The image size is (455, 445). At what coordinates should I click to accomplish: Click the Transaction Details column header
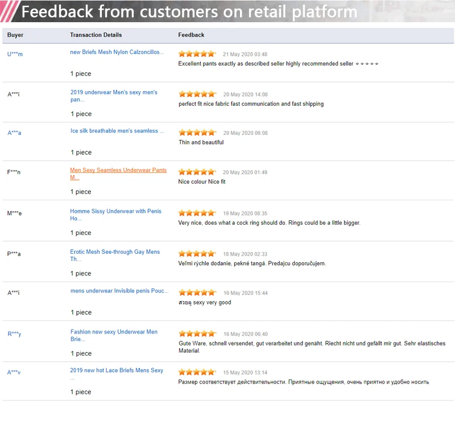96,35
